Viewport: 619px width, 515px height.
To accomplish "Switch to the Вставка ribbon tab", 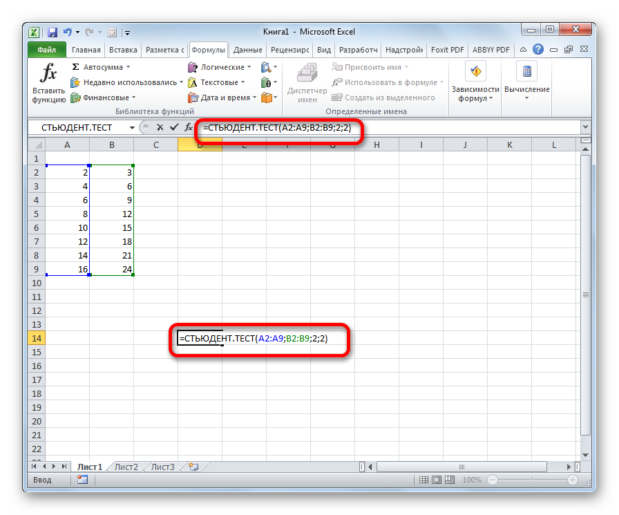I will coord(123,50).
